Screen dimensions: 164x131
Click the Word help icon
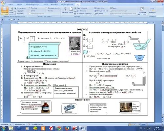(162, 5)
